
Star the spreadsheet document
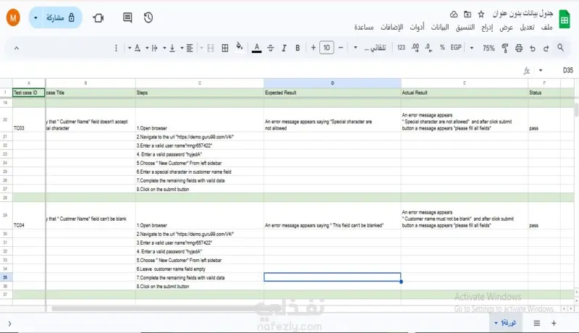pos(481,14)
